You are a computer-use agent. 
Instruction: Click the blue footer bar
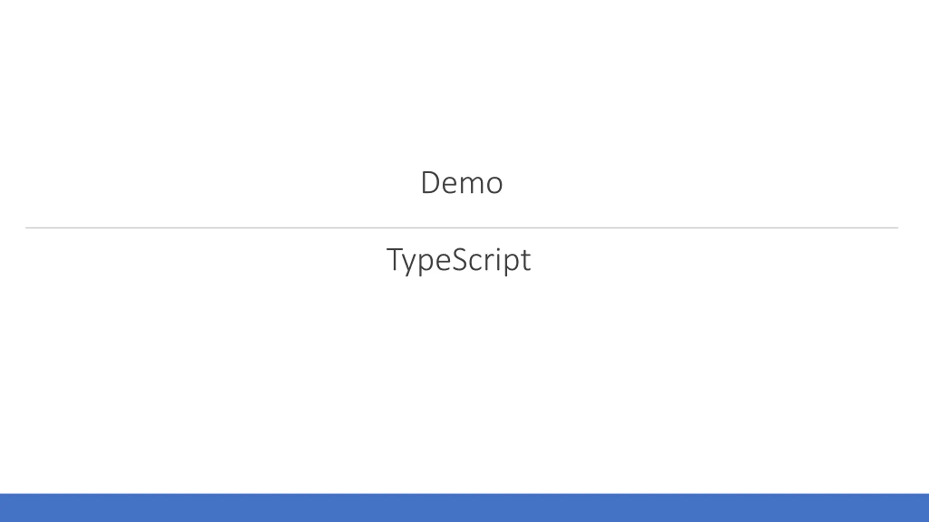point(464,507)
